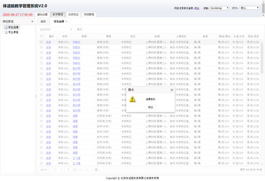Switch to the 首页 tab
265x181 pixels.
(x=43, y=21)
